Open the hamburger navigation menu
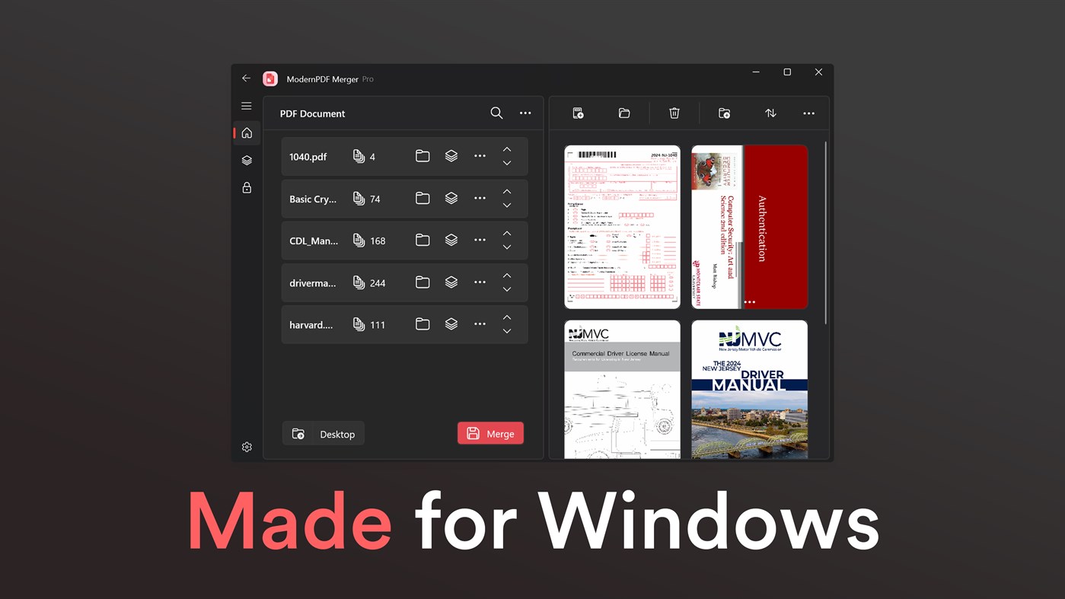Image resolution: width=1065 pixels, height=599 pixels. tap(246, 106)
